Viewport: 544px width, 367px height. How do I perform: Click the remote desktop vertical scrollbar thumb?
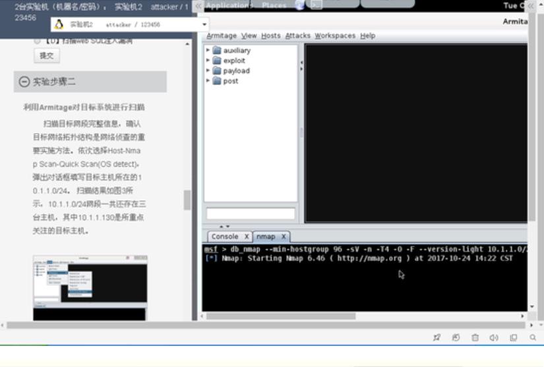click(x=533, y=118)
